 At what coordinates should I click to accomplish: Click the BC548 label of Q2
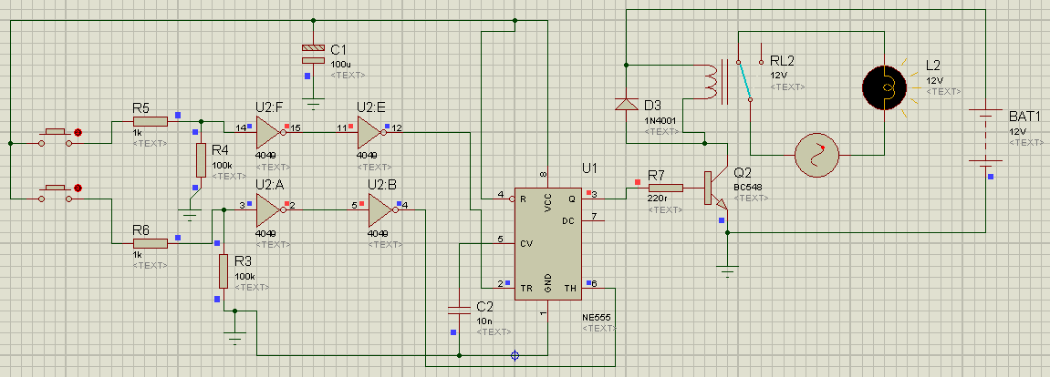tap(748, 188)
